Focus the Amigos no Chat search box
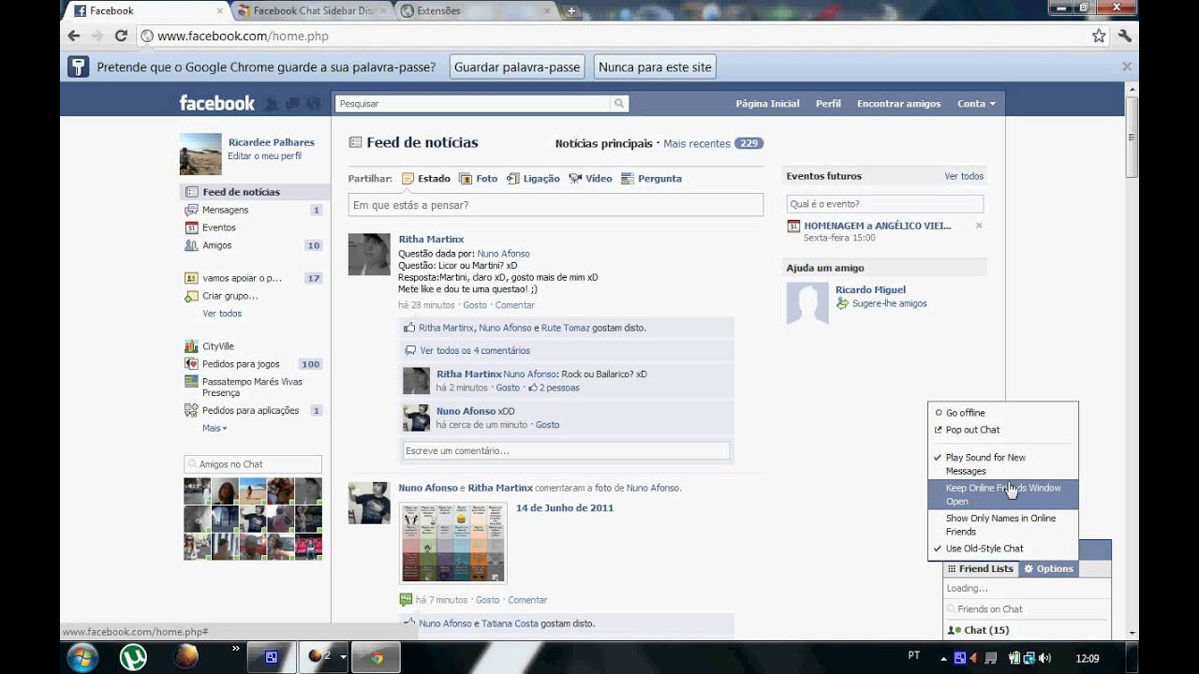This screenshot has height=674, width=1199. [253, 464]
